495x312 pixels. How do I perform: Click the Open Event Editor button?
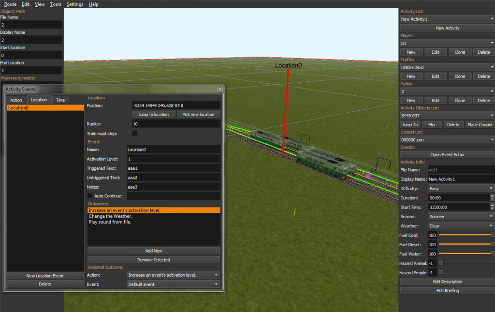coord(447,155)
